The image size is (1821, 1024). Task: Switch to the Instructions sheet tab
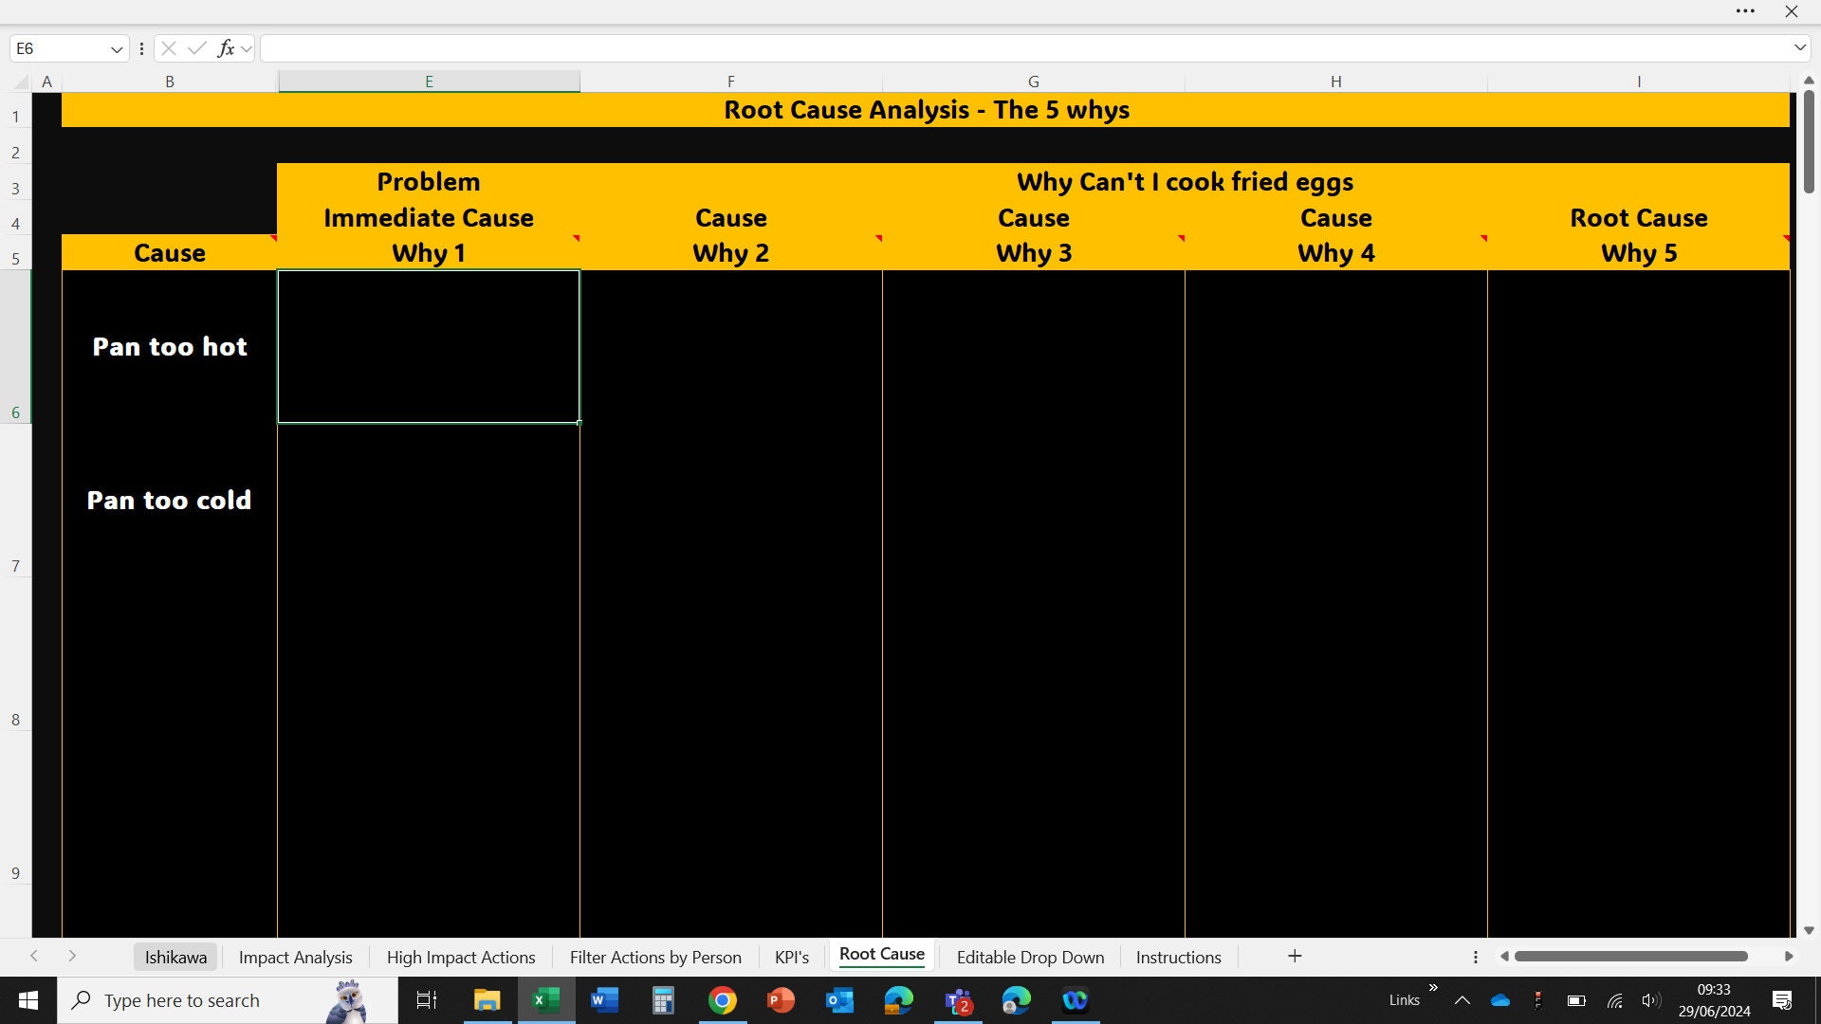pyautogui.click(x=1178, y=957)
